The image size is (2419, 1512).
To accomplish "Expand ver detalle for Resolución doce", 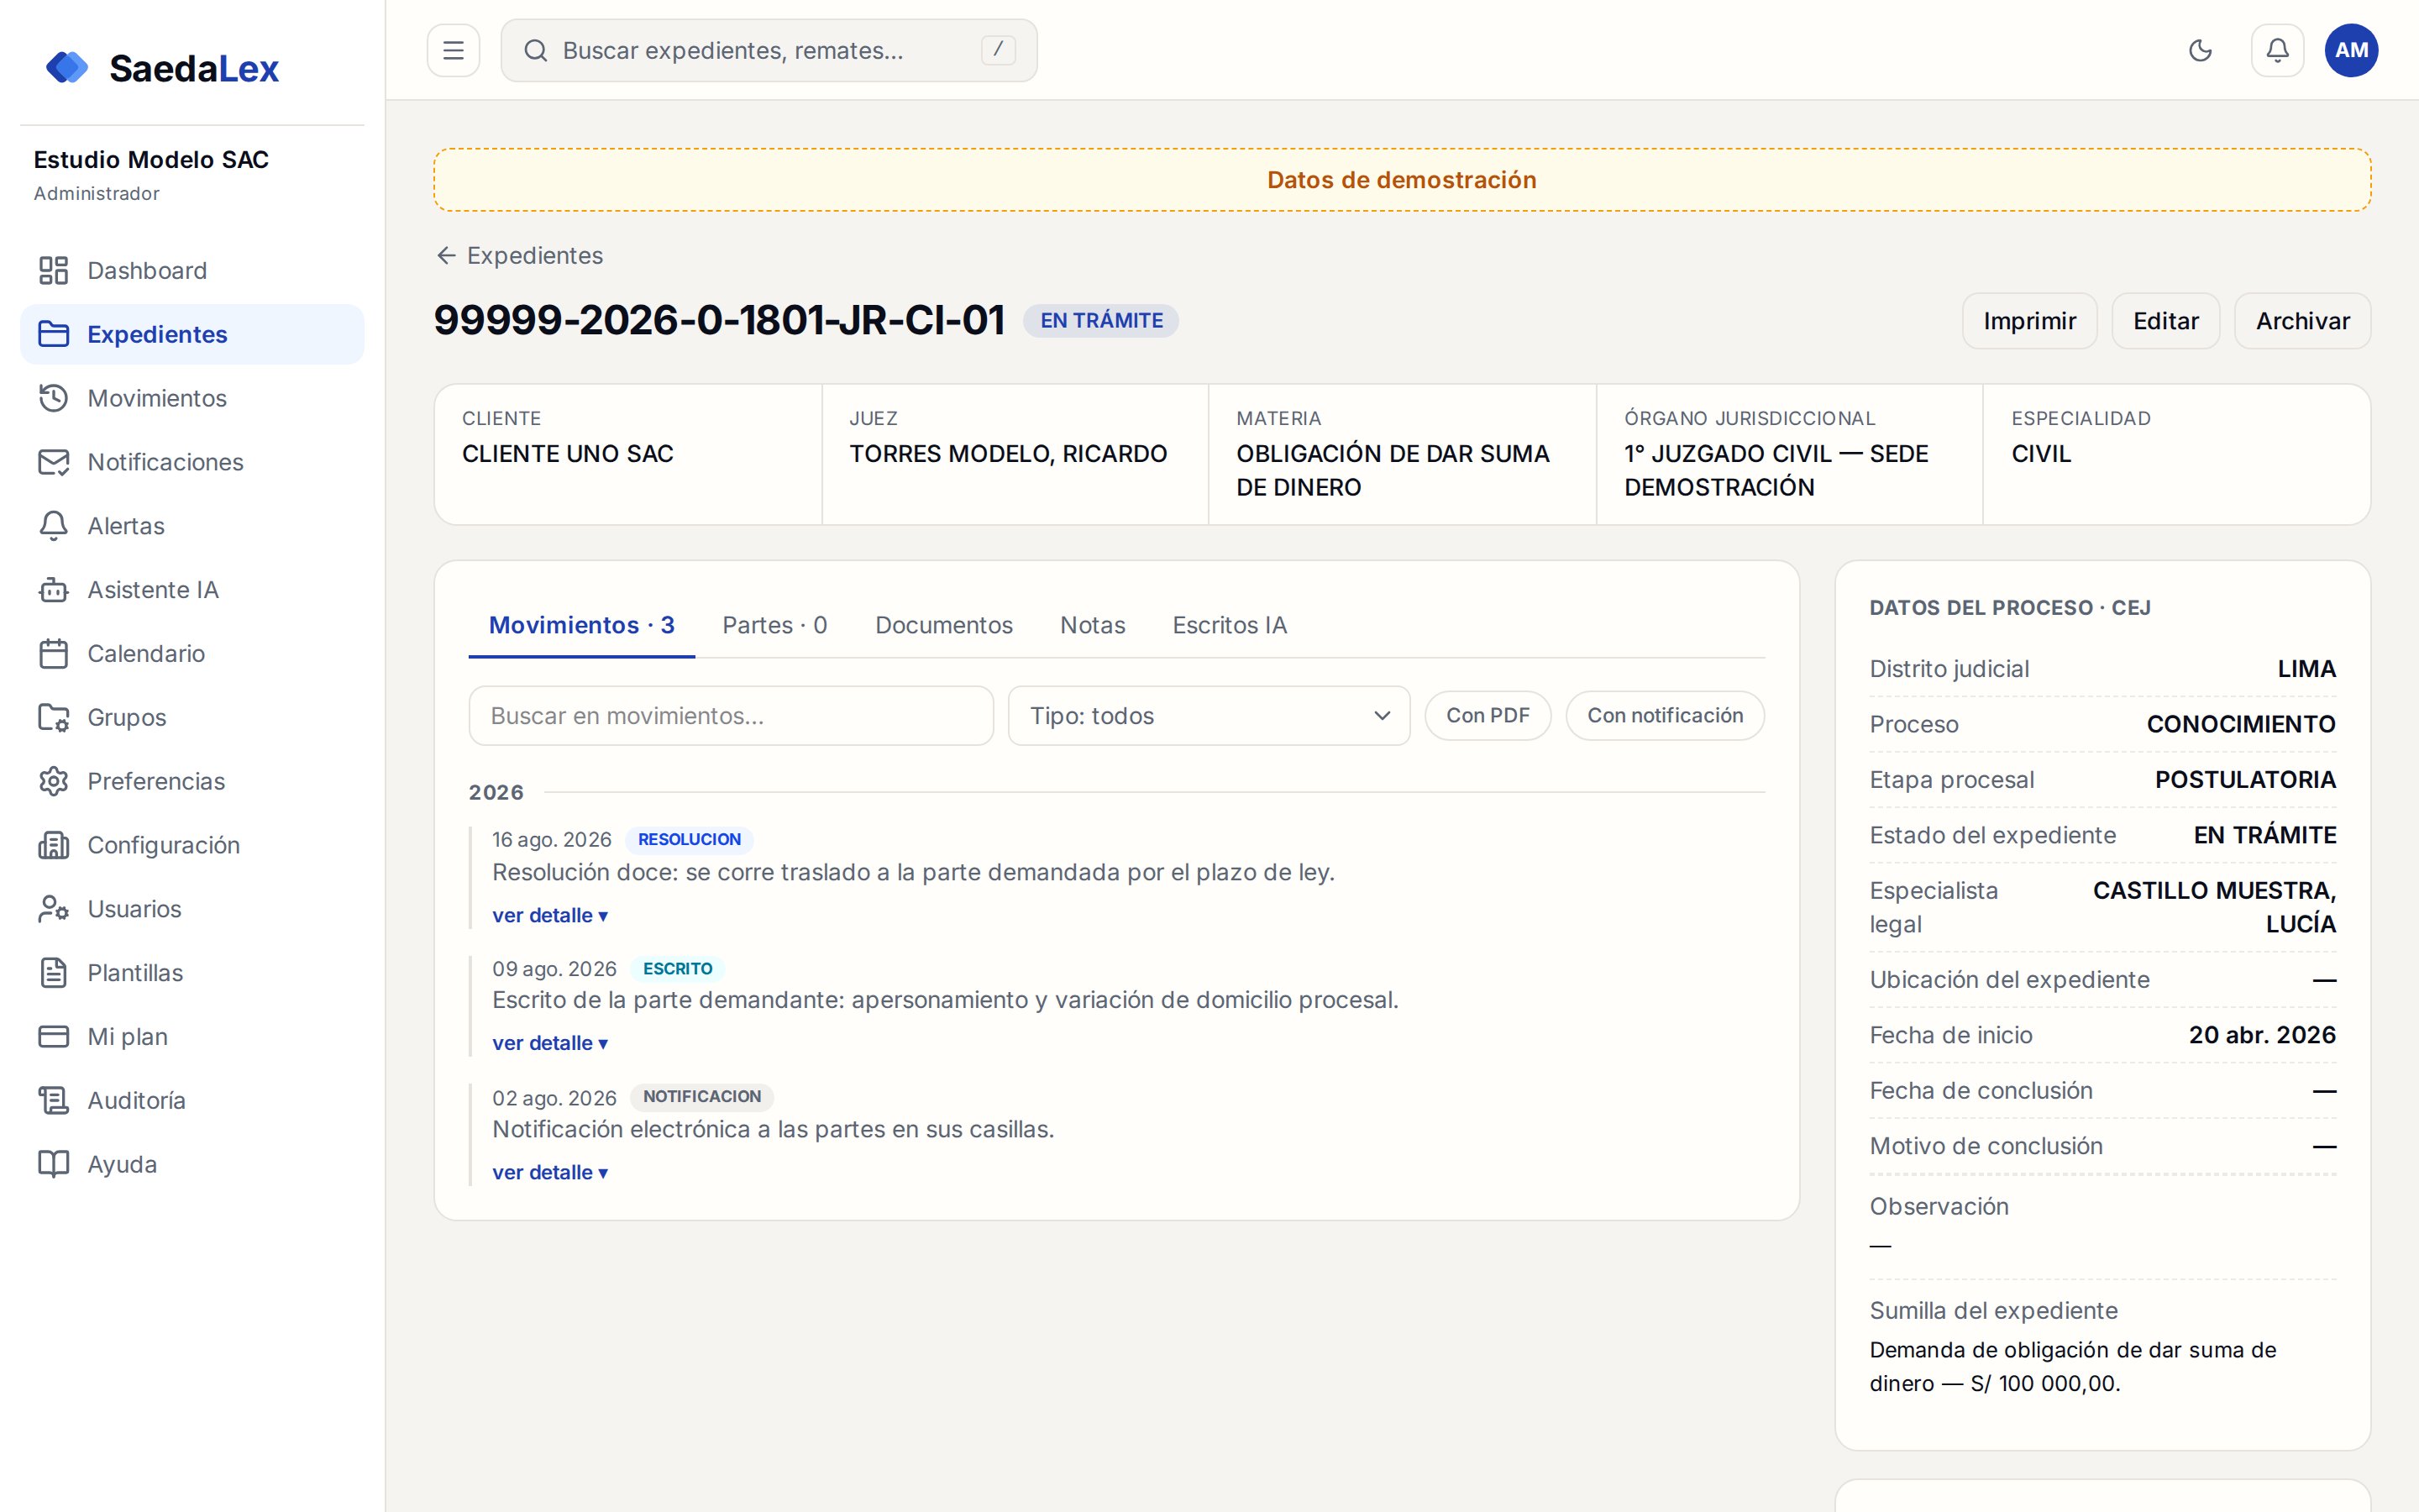I will pos(550,915).
